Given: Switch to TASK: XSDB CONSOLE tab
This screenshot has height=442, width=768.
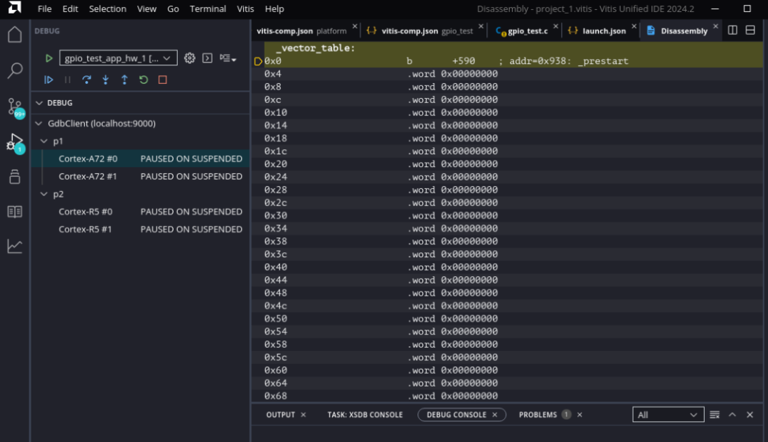Looking at the screenshot, I should pos(365,414).
